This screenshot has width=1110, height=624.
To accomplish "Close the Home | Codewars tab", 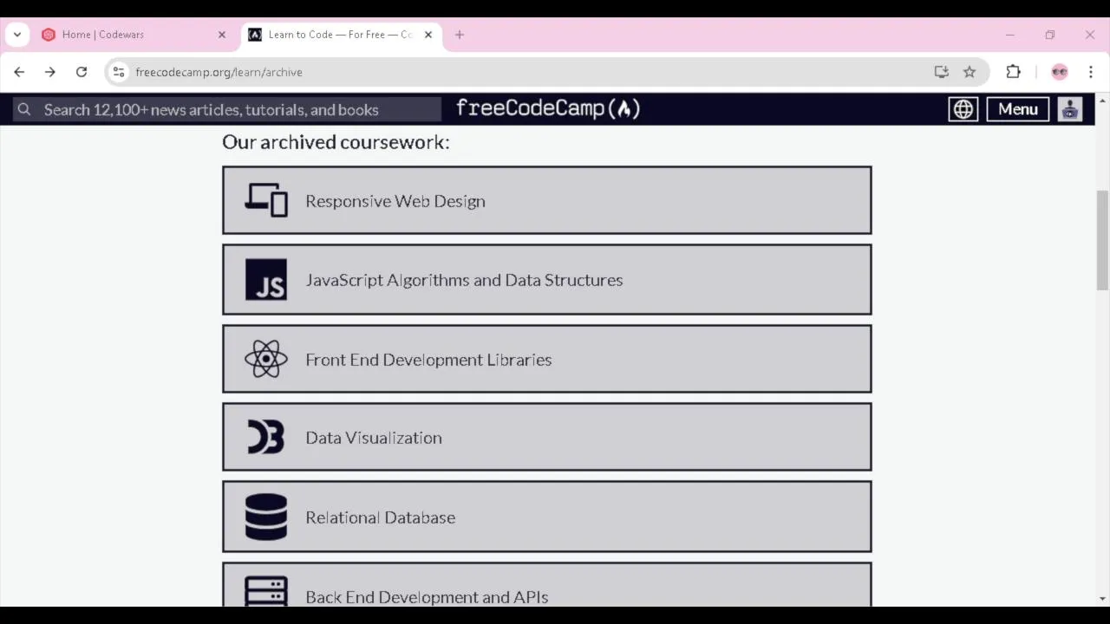I will pyautogui.click(x=222, y=35).
